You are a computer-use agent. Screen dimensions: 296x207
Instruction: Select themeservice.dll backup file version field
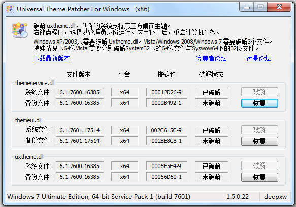click(x=80, y=103)
